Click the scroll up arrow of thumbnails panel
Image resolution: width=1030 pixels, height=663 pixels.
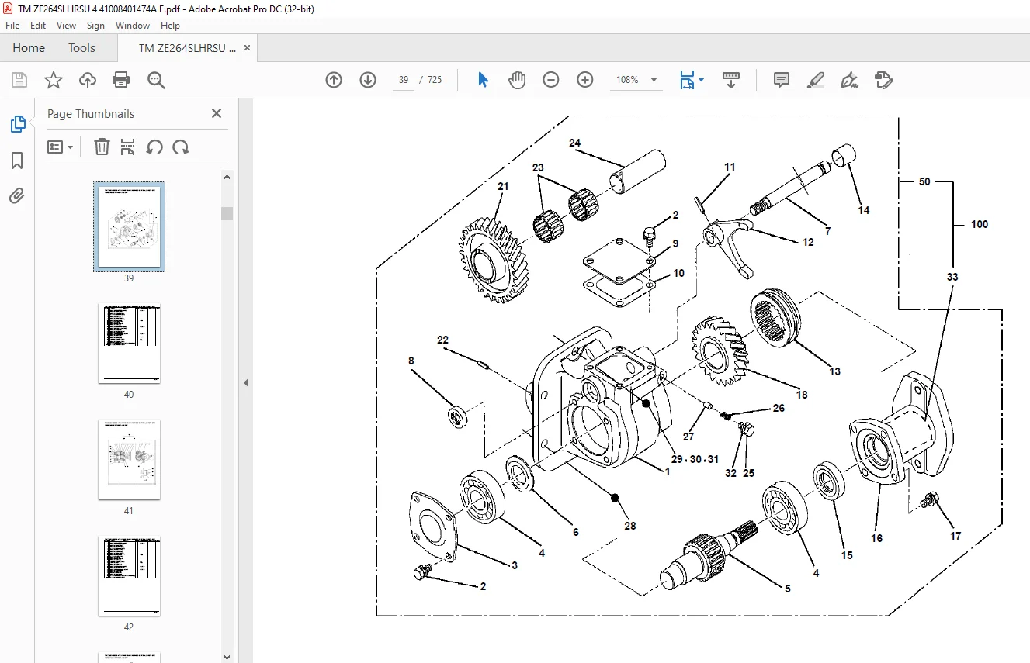point(227,177)
